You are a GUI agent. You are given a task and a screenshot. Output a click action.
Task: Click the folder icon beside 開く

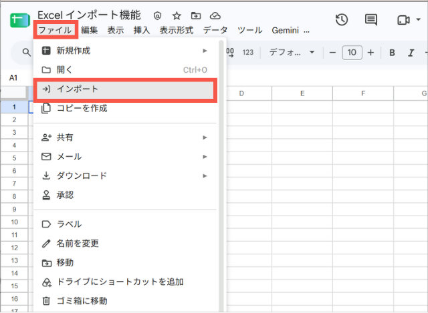pos(46,70)
